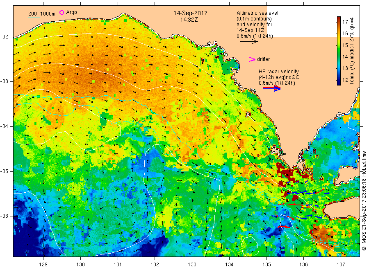Click the latitude label -36
This screenshot has width=369, height=270.
coord(4,216)
